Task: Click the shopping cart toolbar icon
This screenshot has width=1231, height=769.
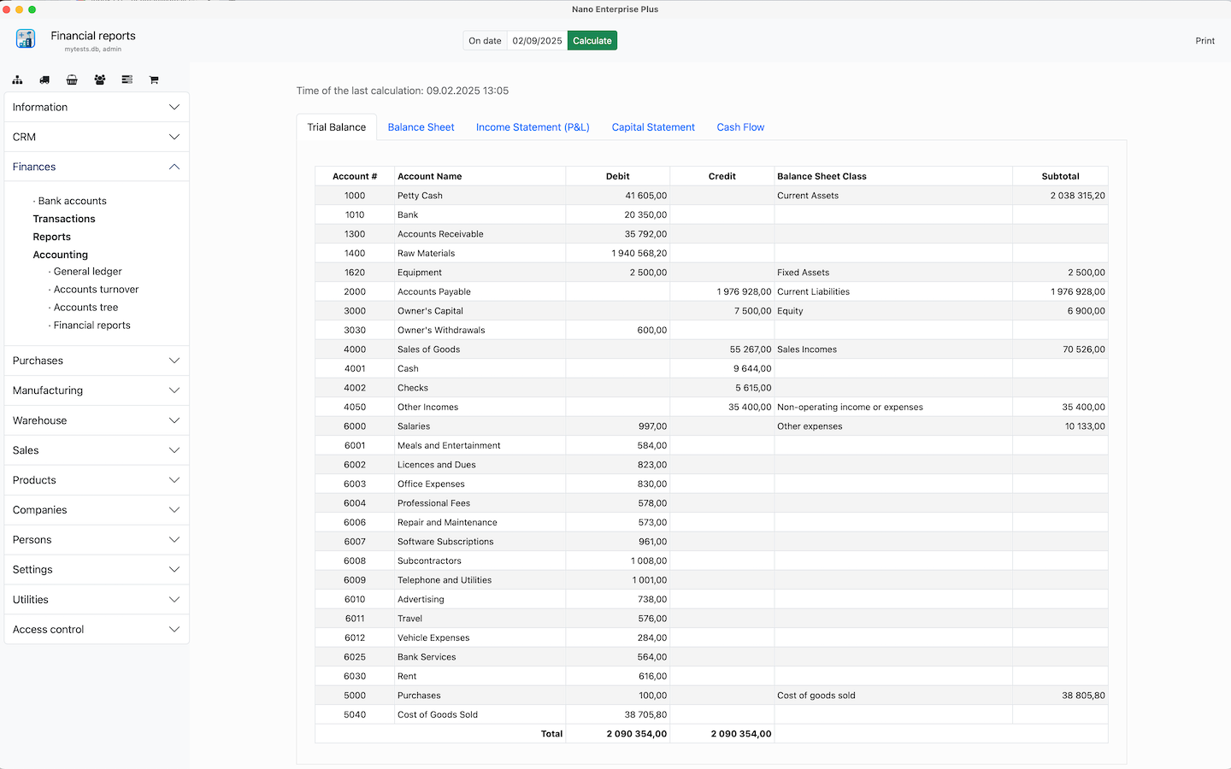Action: pyautogui.click(x=154, y=79)
